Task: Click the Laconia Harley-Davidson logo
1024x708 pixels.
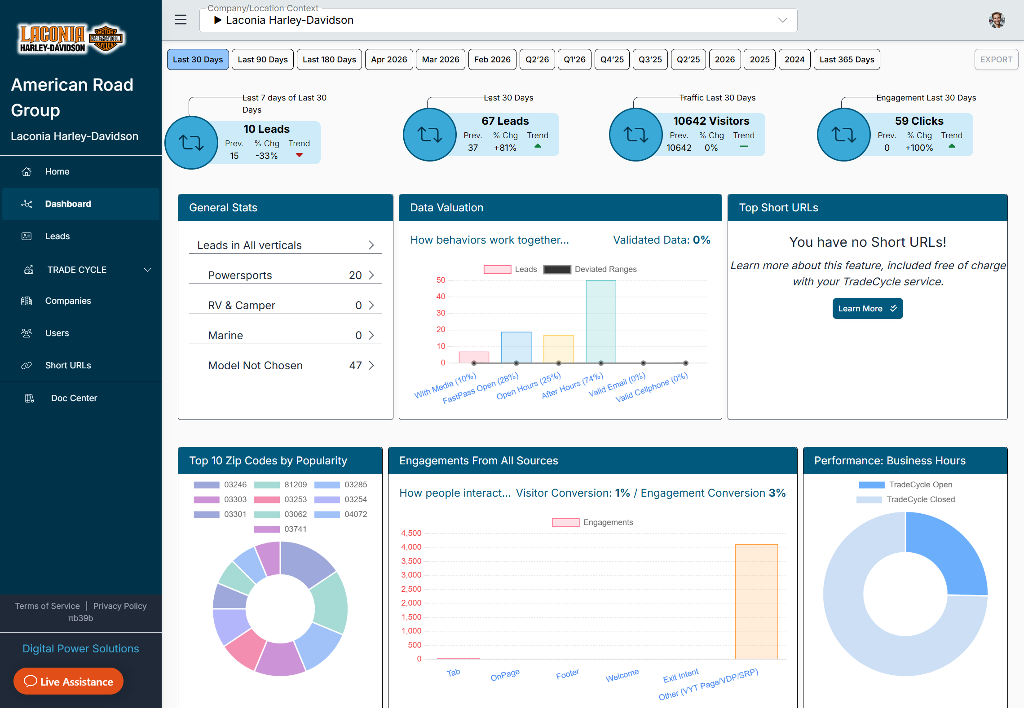Action: 71,39
